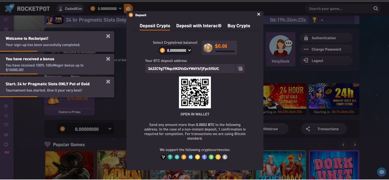
Task: Show previous popular games with left arrow
Action: point(343,145)
